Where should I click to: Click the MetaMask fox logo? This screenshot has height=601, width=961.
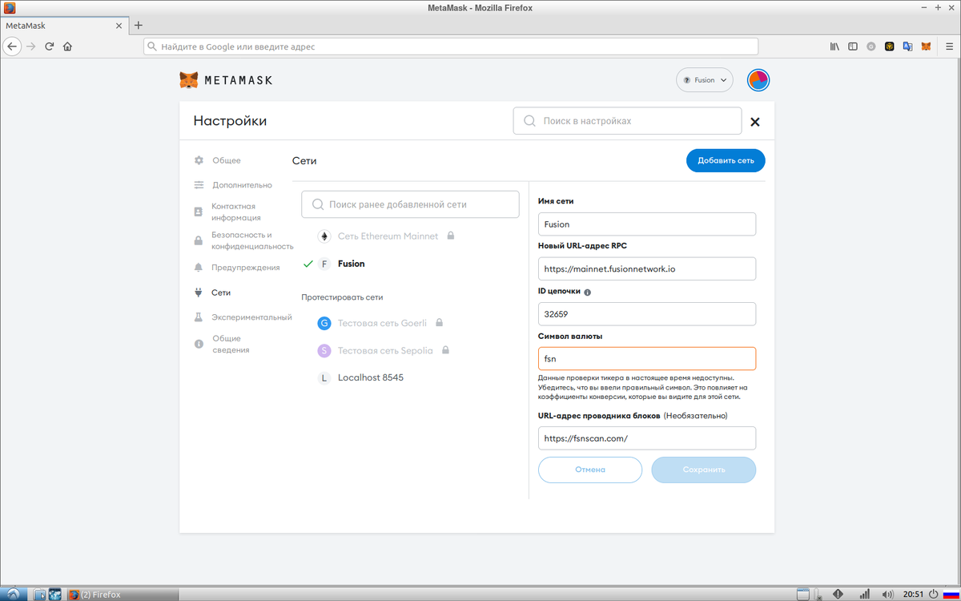(x=188, y=80)
